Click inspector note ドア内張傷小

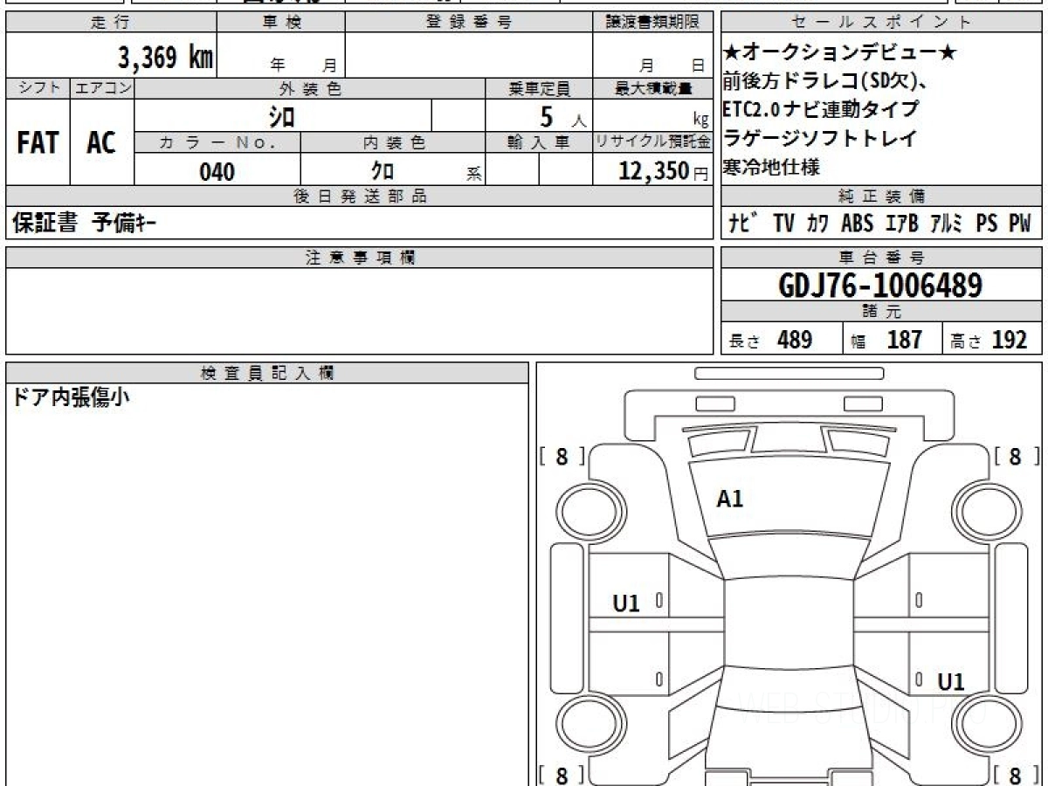pyautogui.click(x=72, y=398)
